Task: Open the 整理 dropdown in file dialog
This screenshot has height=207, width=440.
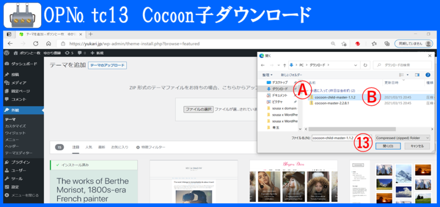Action: click(267, 75)
